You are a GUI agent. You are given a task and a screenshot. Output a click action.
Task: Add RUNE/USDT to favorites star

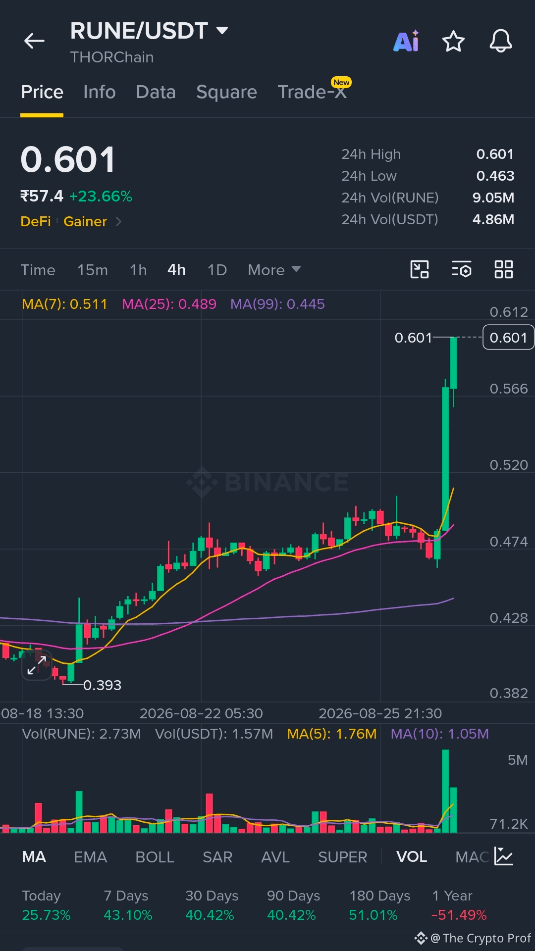[x=453, y=41]
